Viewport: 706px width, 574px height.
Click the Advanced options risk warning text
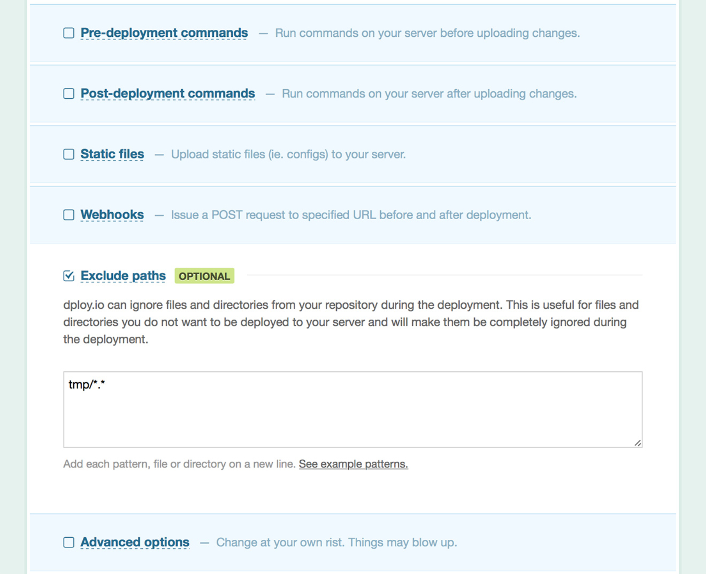[337, 542]
